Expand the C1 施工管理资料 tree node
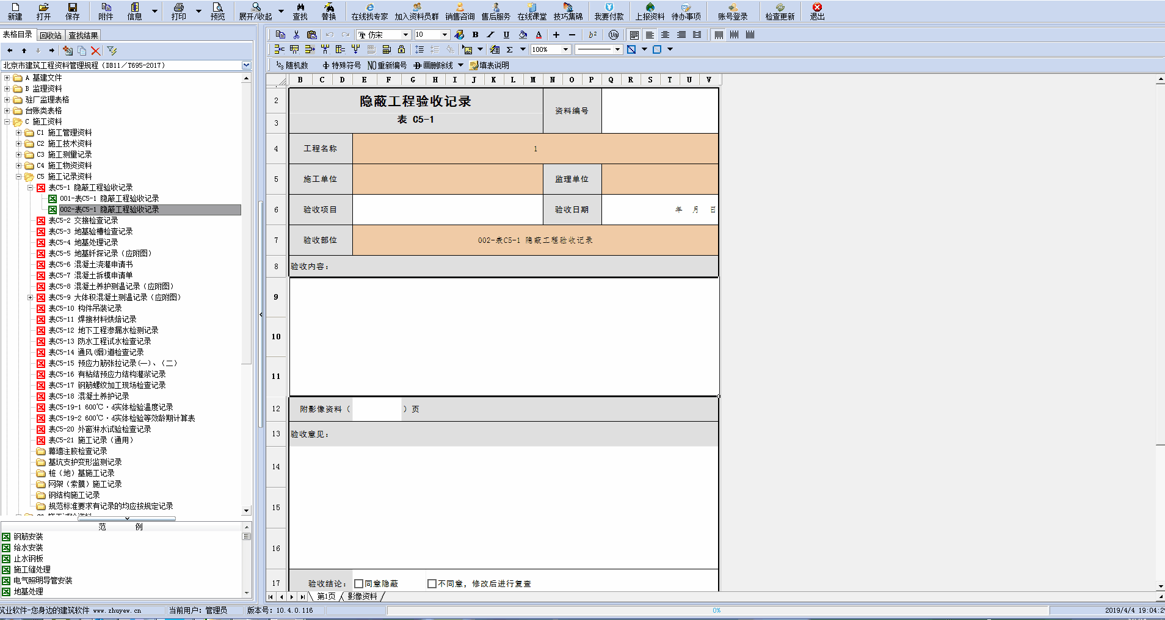 (x=19, y=132)
